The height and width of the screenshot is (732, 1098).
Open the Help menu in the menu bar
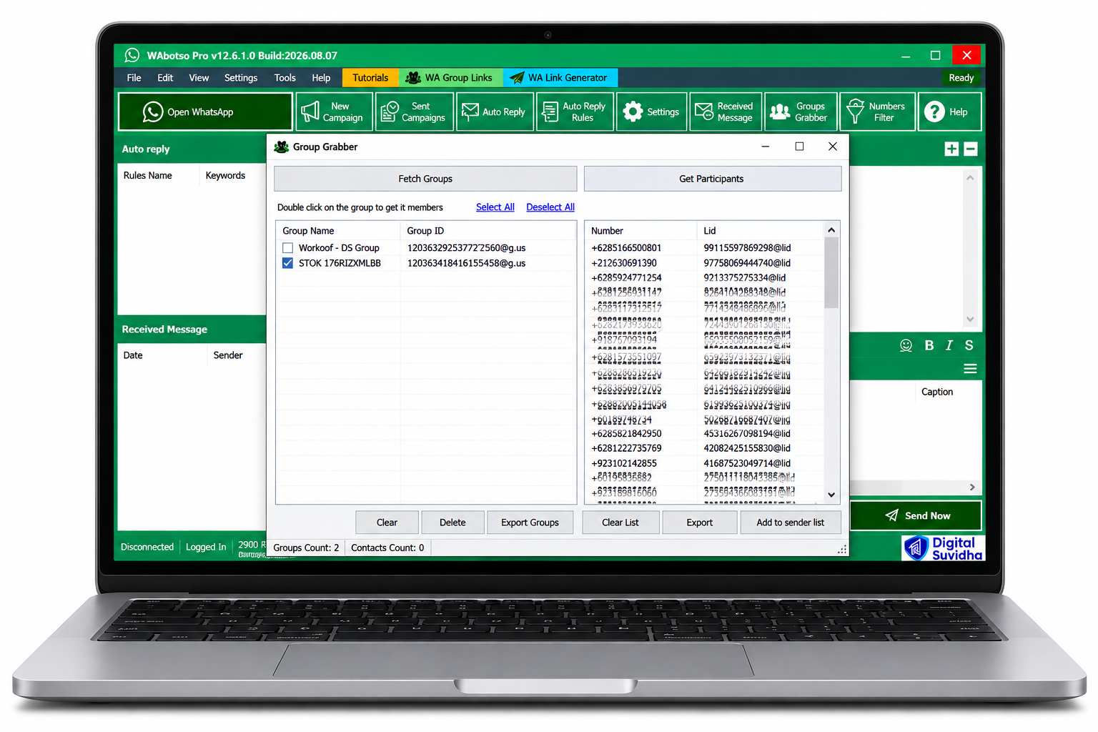(x=321, y=77)
